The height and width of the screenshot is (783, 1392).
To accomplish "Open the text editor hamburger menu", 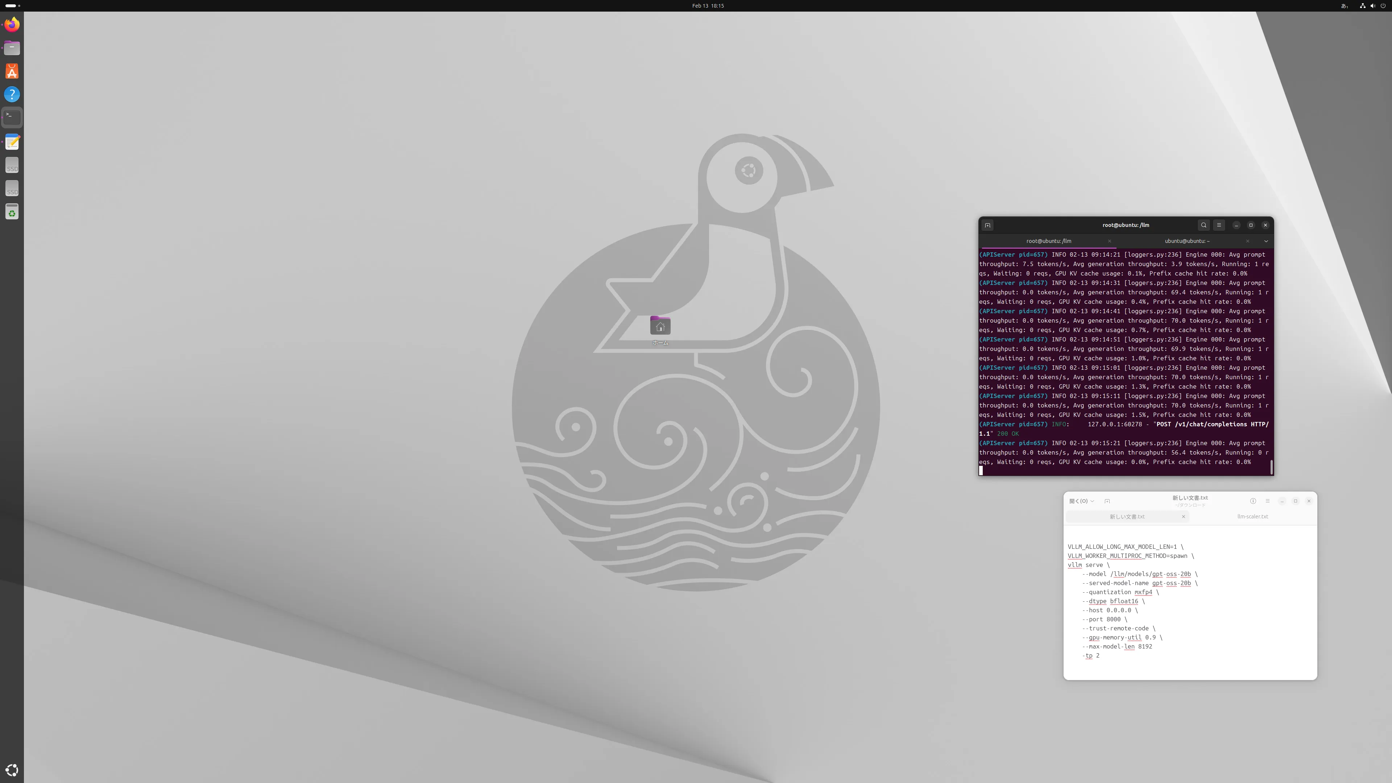I will tap(1267, 501).
